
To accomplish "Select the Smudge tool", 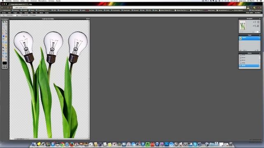I will tap(3, 45).
